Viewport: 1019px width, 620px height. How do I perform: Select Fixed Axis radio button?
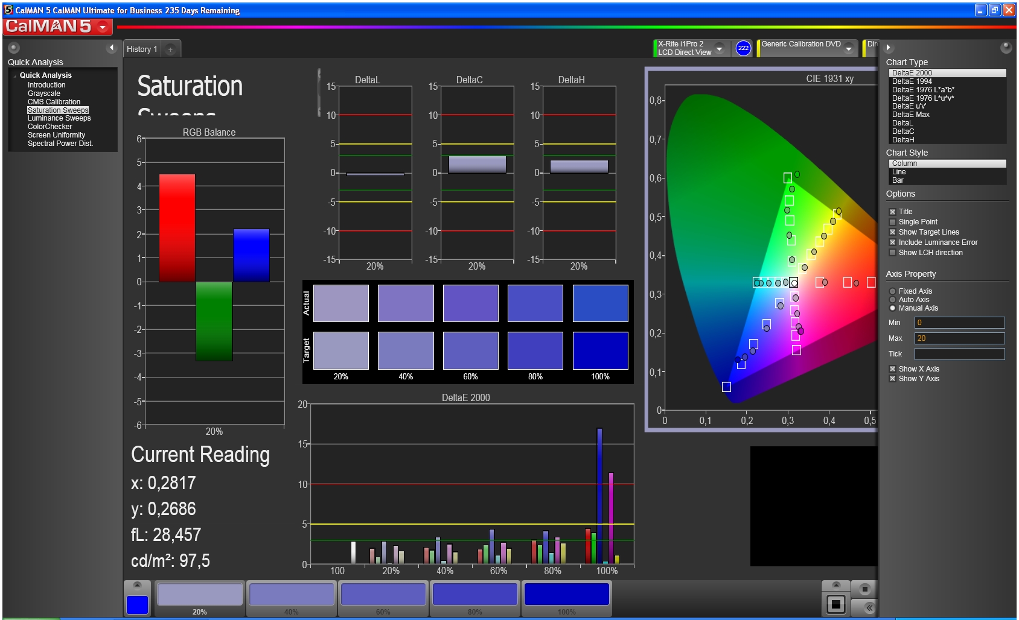(x=892, y=291)
